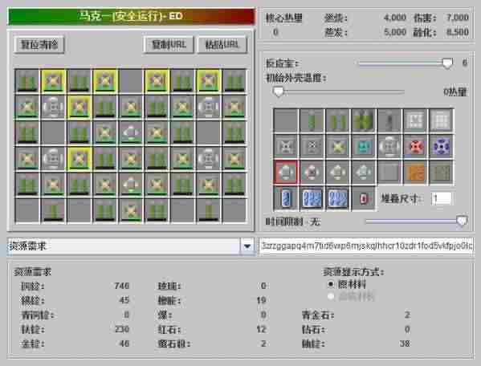Pick the dual uranium cell from palette
The height and width of the screenshot is (366, 481).
(337, 120)
